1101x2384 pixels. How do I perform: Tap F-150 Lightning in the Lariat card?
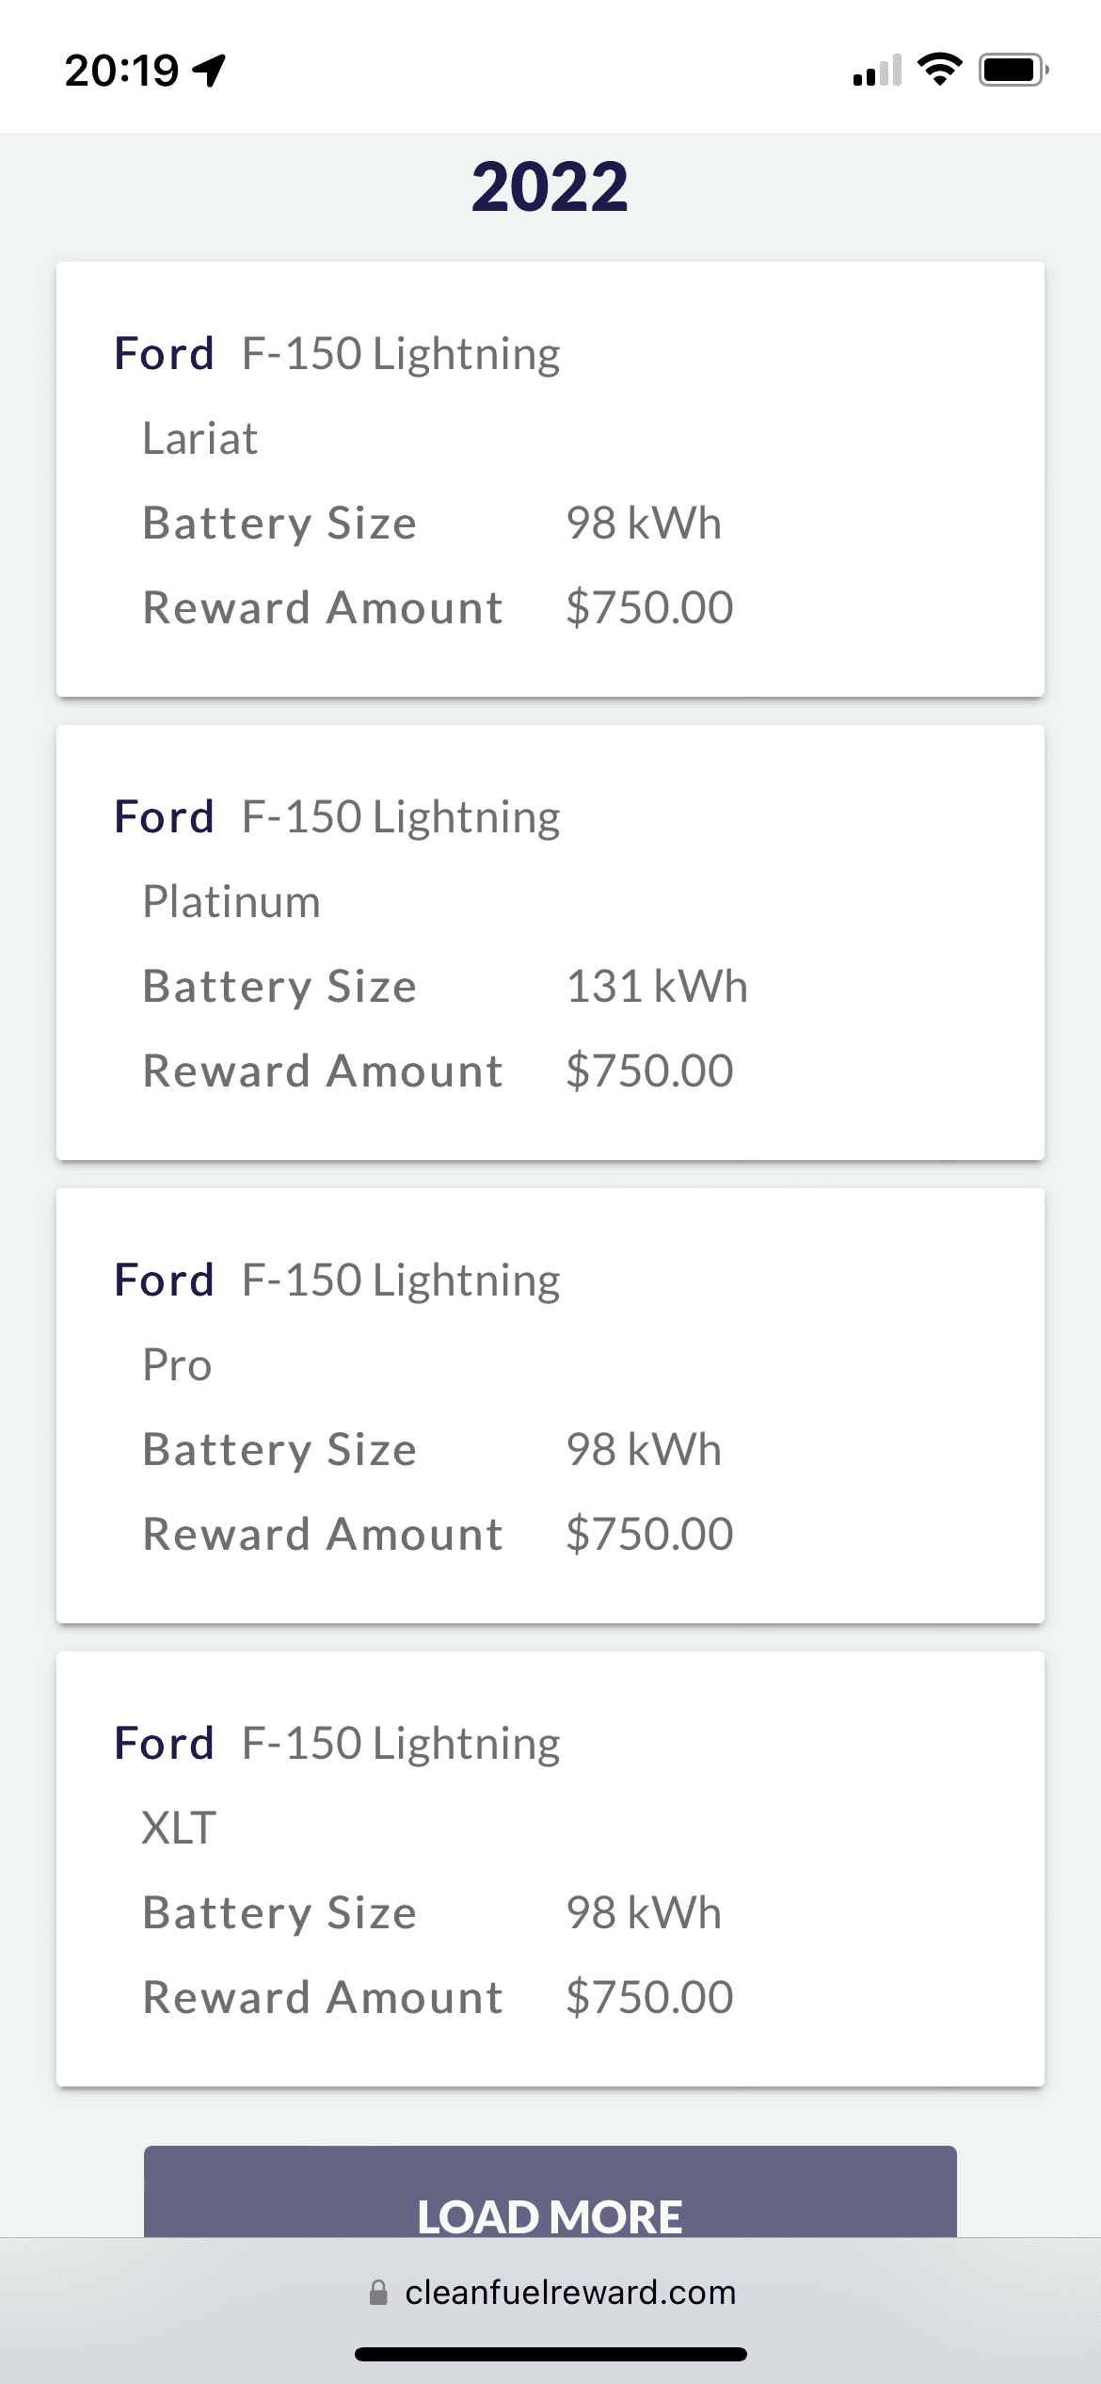(x=401, y=354)
